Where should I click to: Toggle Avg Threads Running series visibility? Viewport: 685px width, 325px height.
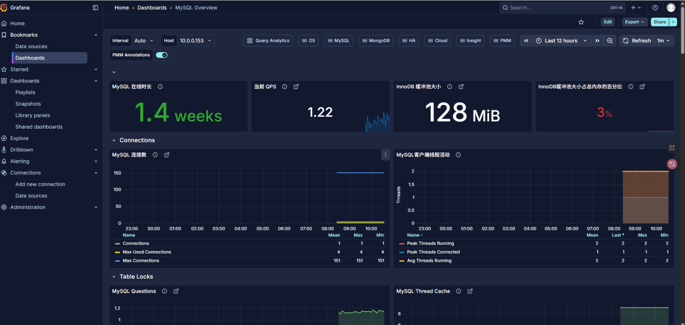click(x=429, y=261)
